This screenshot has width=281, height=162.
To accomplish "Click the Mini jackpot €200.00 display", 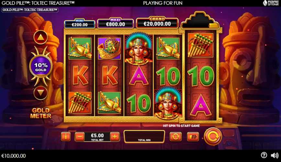I will click(x=80, y=24).
